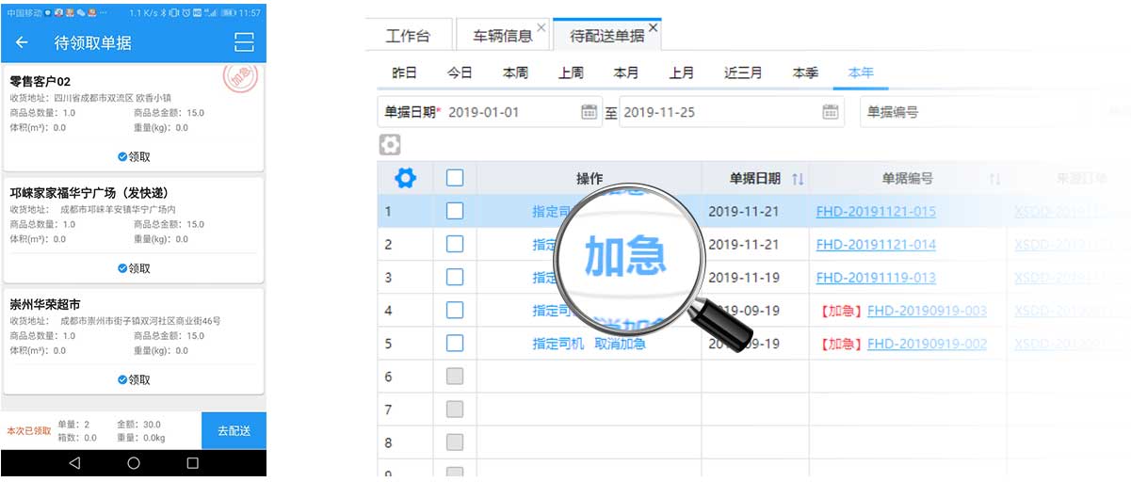Tick the checkbox for row 2
Image resolution: width=1131 pixels, height=482 pixels.
[455, 244]
